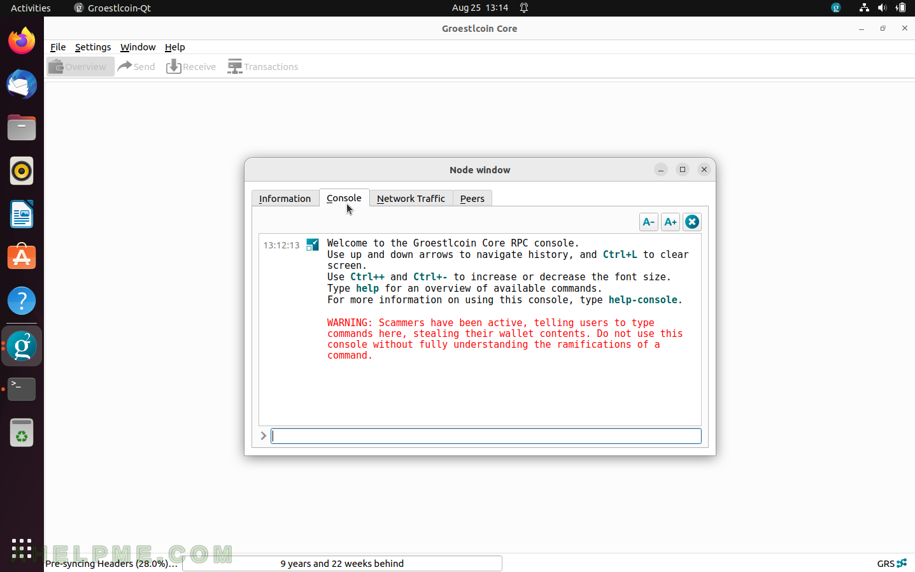Click the Pre-syncing Headers status text
This screenshot has width=915, height=572.
click(x=111, y=564)
